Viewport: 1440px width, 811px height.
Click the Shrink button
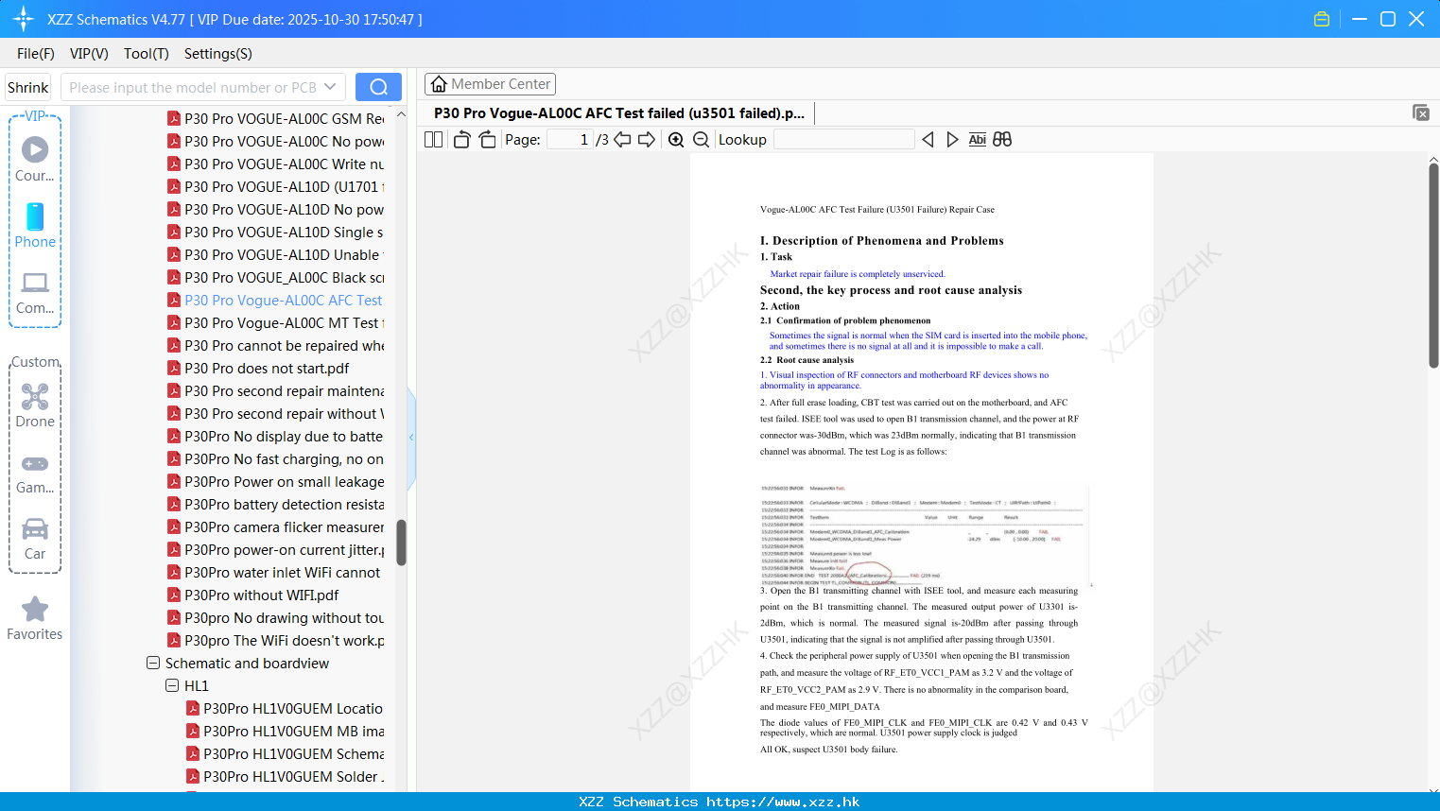point(28,87)
